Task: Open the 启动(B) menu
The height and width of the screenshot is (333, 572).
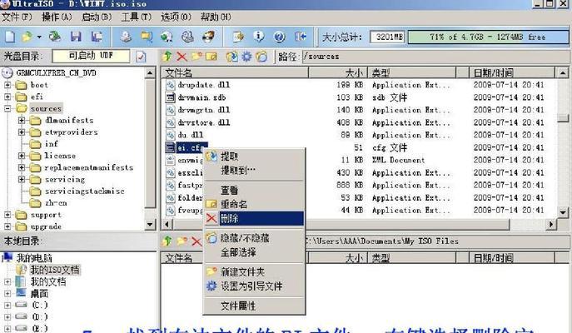Action: tap(97, 17)
